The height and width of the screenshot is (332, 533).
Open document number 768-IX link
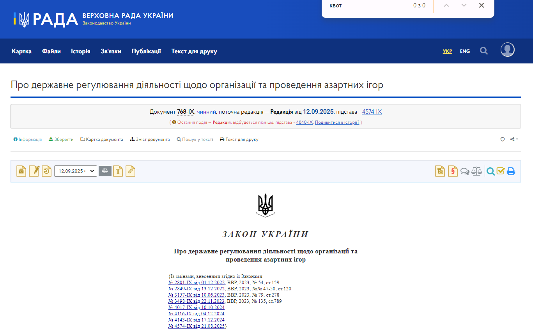(x=186, y=112)
